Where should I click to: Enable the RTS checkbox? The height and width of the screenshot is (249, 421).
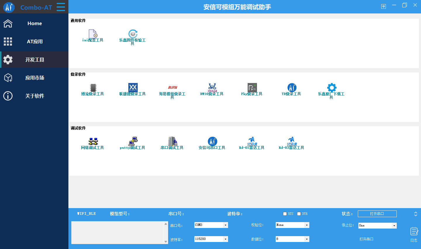285,214
